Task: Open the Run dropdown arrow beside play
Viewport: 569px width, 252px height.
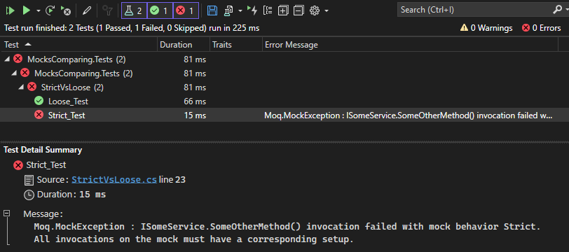Action: coord(39,11)
